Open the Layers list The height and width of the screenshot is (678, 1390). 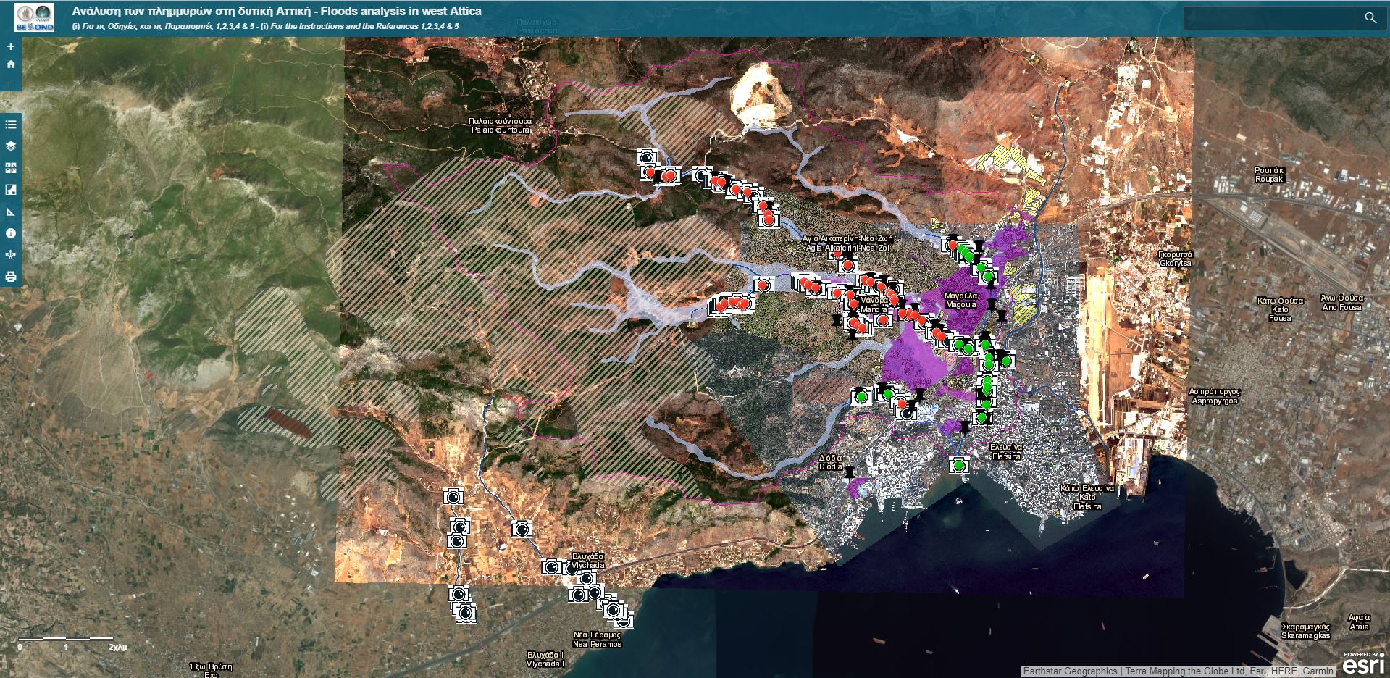pyautogui.click(x=10, y=146)
